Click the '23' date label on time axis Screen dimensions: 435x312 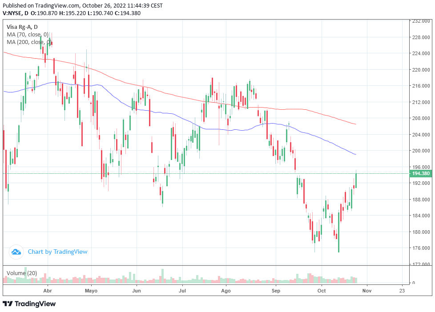point(402,291)
